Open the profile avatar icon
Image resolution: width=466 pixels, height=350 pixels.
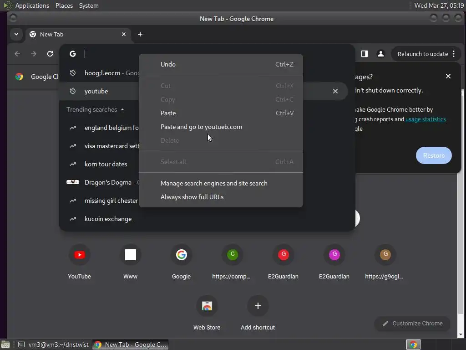coord(381,54)
